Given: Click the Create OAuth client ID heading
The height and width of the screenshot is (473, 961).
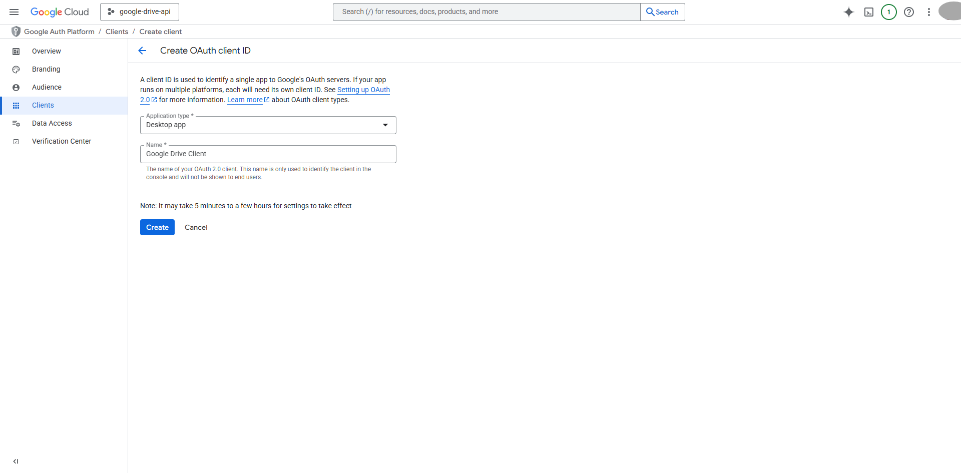Looking at the screenshot, I should pos(205,51).
